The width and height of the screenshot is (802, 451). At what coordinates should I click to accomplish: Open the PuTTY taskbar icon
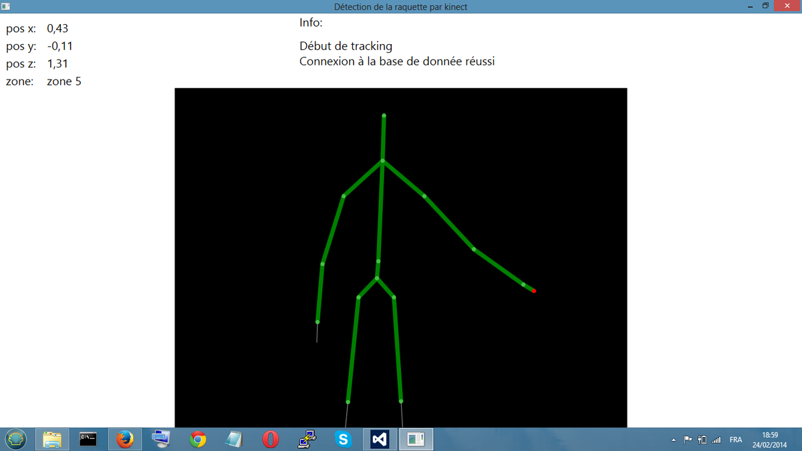tap(307, 439)
